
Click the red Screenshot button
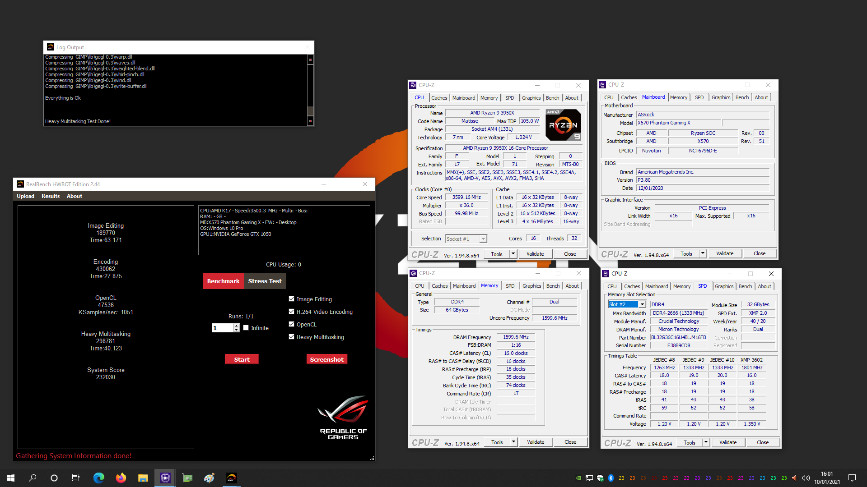(x=326, y=359)
